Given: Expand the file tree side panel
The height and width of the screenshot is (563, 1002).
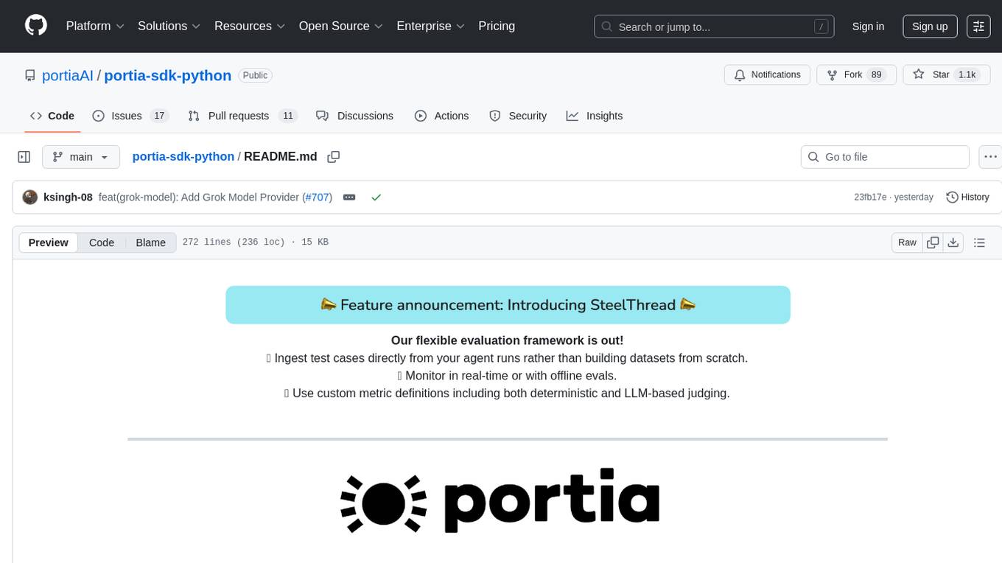Looking at the screenshot, I should (24, 157).
